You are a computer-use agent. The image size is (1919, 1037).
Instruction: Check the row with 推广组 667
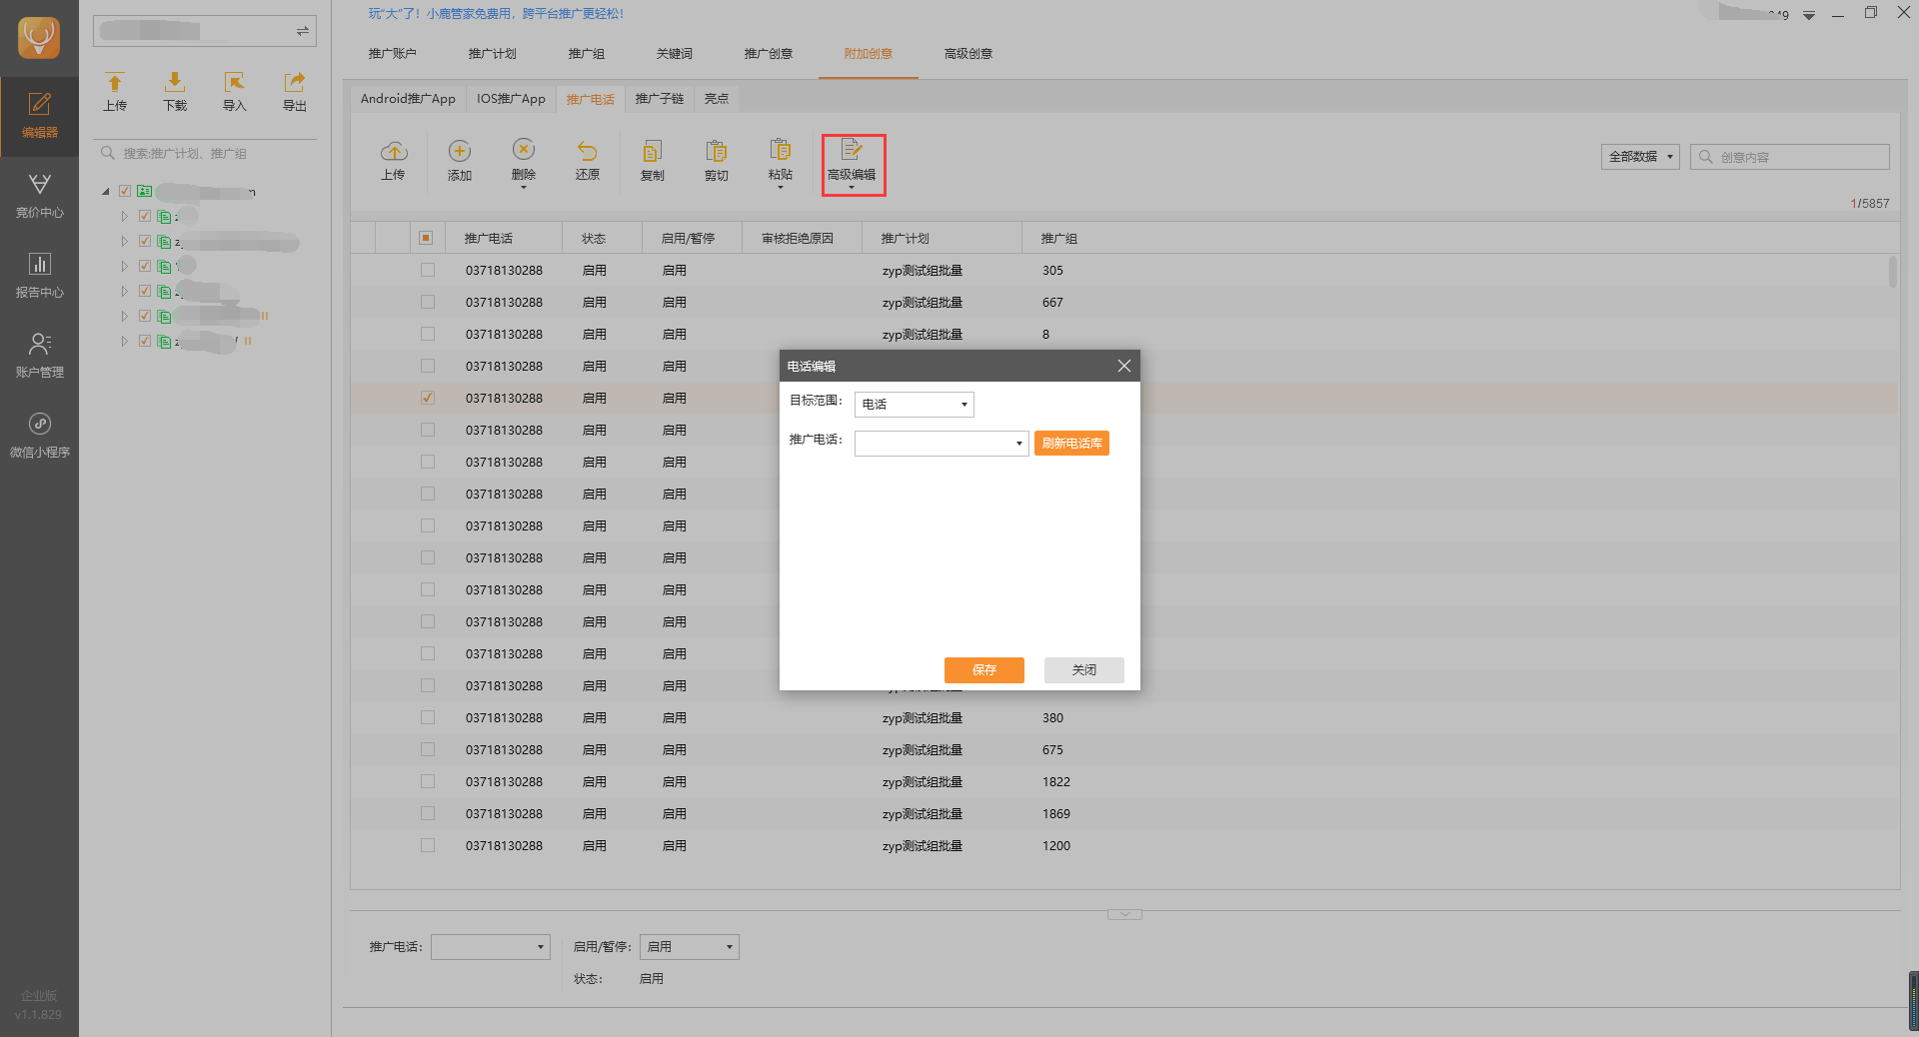tap(428, 302)
